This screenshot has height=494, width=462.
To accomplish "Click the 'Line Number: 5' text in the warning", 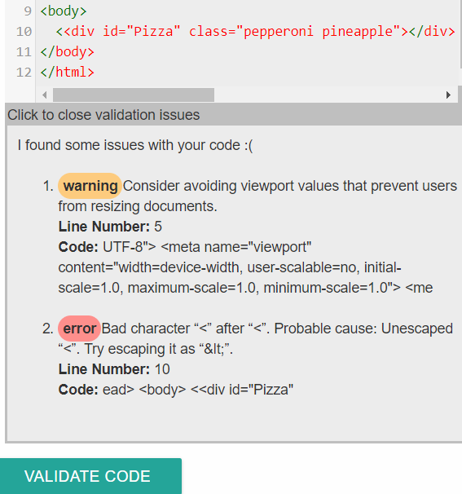I will [110, 227].
